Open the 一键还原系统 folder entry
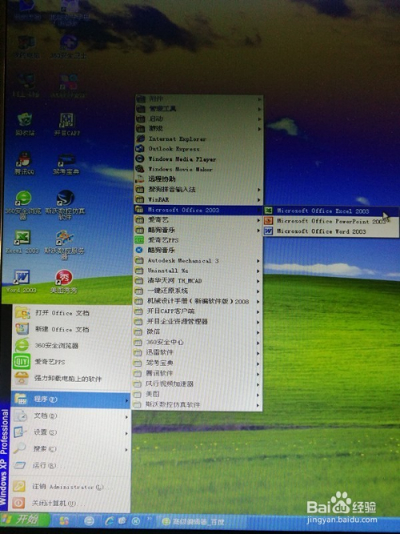Screen dimensions: 400x534 [198, 291]
